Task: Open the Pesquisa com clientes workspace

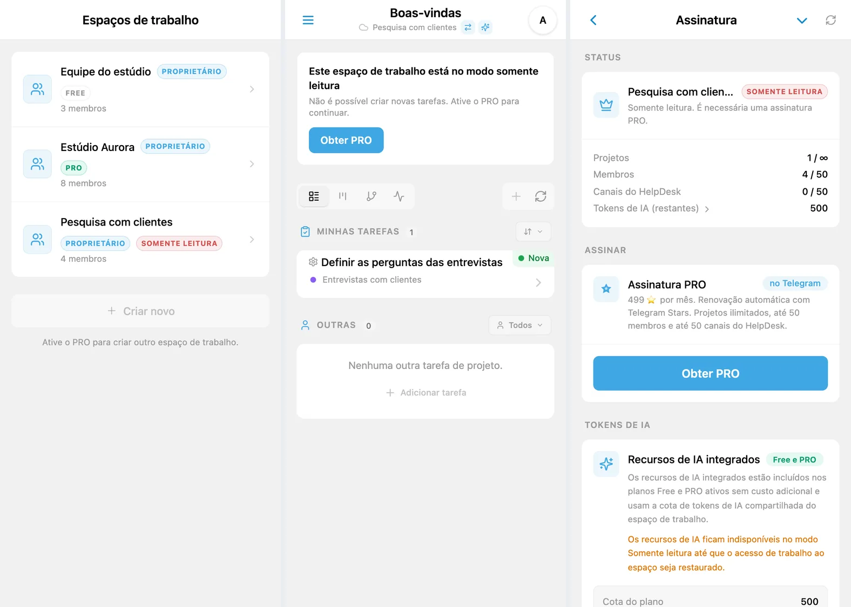Action: tap(140, 240)
